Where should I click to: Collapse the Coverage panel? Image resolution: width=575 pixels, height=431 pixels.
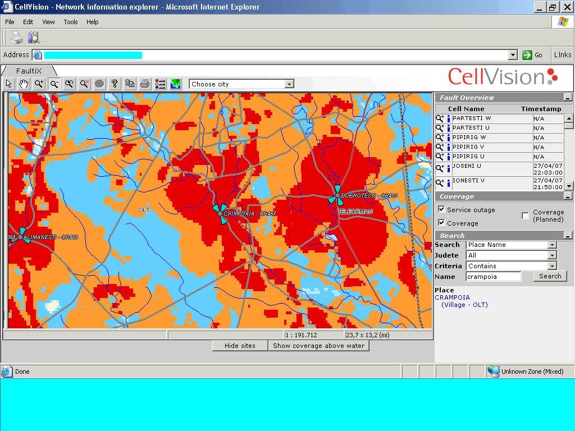click(568, 196)
